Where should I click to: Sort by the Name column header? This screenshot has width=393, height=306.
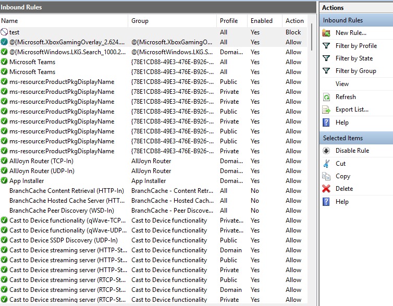(x=64, y=21)
